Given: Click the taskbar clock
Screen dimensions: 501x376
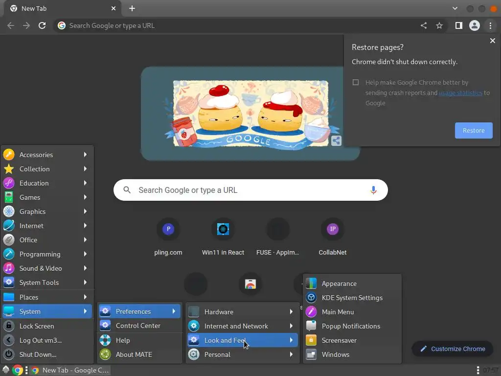Looking at the screenshot, I should click(490, 370).
